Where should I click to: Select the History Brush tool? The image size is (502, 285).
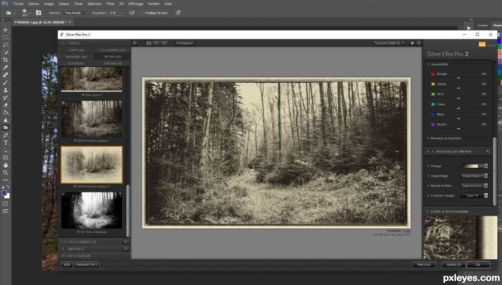coord(5,98)
